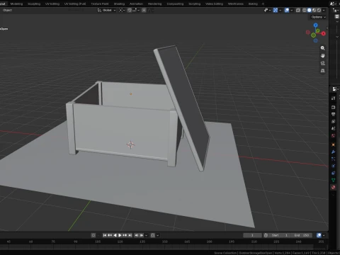340x255 pixels.
Task: Open the Global transform orientation dropdown
Action: tap(107, 10)
